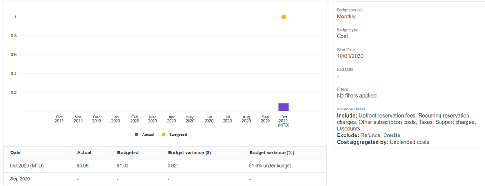
Task: Click the Start Date label
Action: tap(346, 50)
